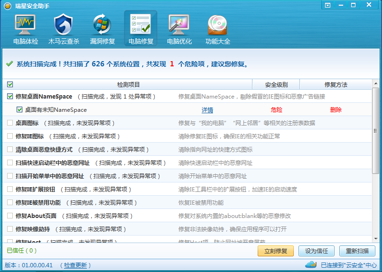
Task: Check 修复映像劫持 checkbox
Action: coord(10,229)
